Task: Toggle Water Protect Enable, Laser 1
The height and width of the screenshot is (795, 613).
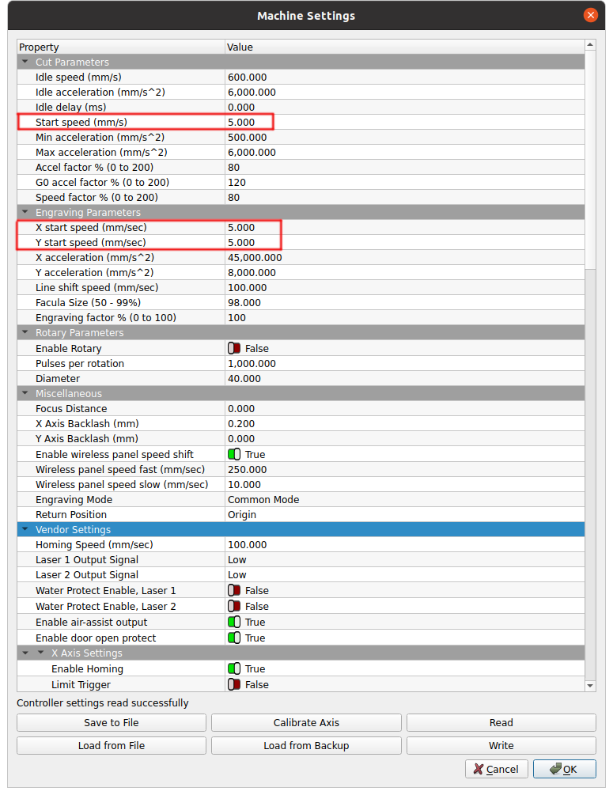Action: point(234,590)
